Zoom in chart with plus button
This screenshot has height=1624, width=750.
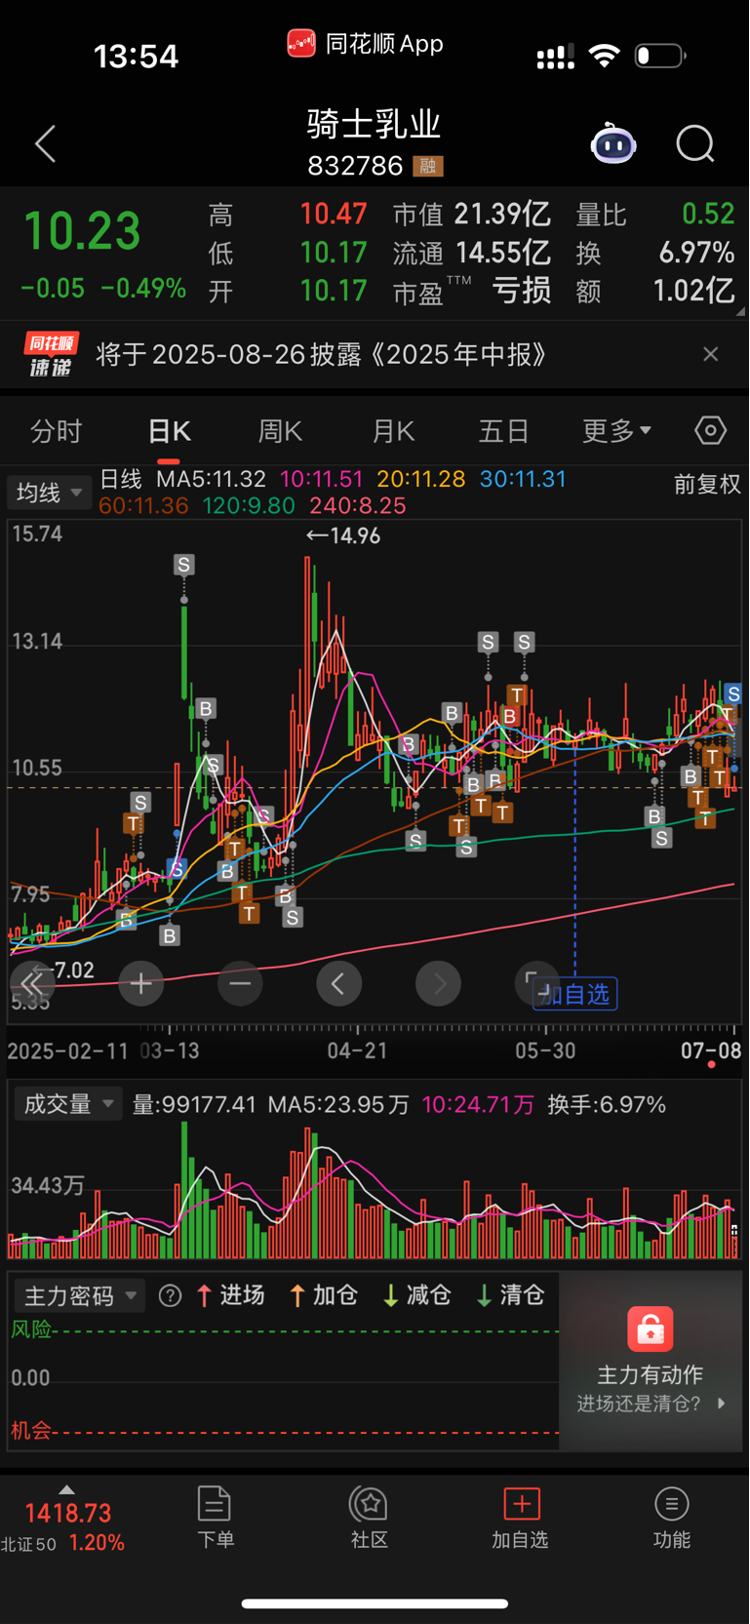click(140, 983)
